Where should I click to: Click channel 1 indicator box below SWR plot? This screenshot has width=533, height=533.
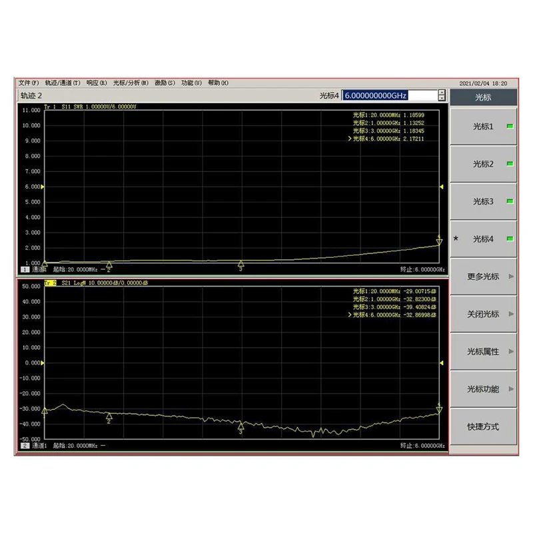point(25,270)
